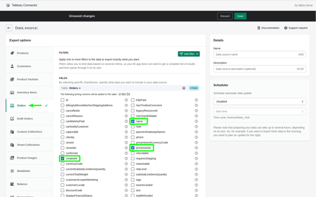Open Inventory Items warehouse icon
This screenshot has width=316, height=197.
click(x=12, y=92)
